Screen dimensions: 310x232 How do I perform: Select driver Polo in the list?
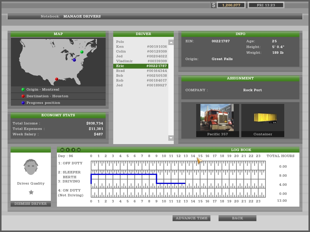[x=141, y=42]
